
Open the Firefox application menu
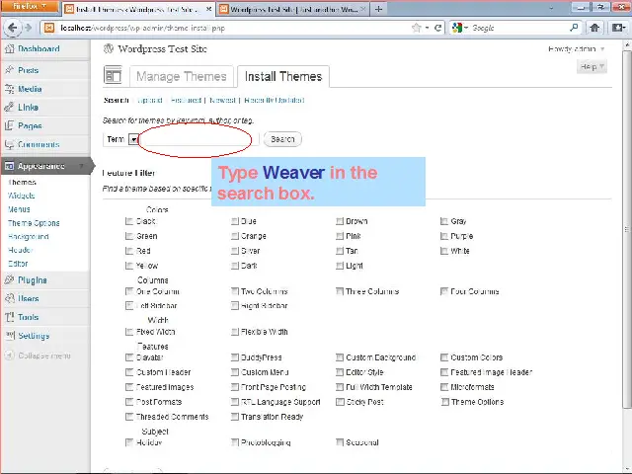click(28, 7)
